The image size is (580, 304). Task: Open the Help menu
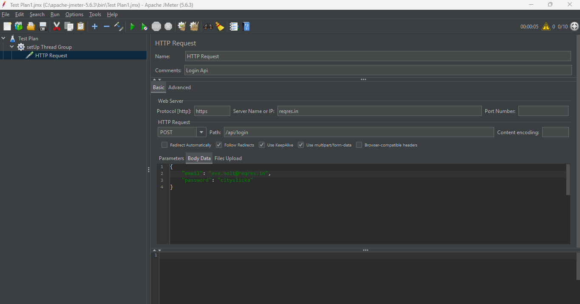(112, 14)
